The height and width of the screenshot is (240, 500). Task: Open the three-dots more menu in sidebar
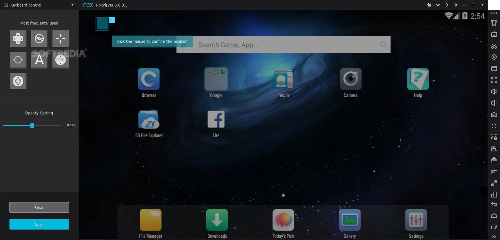(x=494, y=13)
